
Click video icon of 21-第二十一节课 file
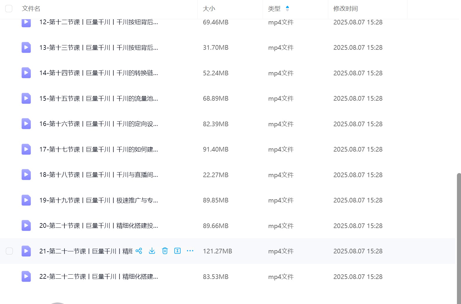point(26,251)
